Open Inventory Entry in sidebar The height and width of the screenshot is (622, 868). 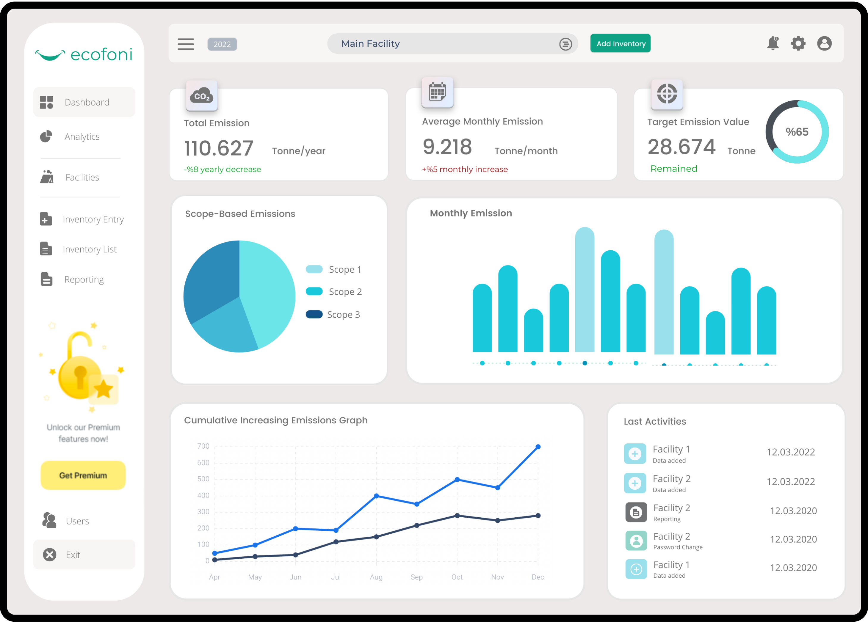[x=93, y=219]
